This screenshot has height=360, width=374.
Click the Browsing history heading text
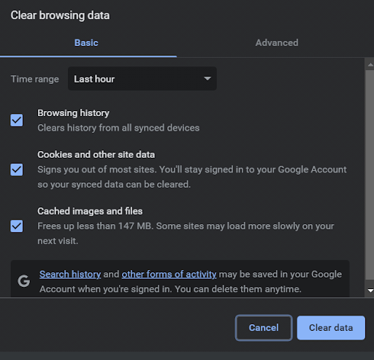[x=73, y=113]
